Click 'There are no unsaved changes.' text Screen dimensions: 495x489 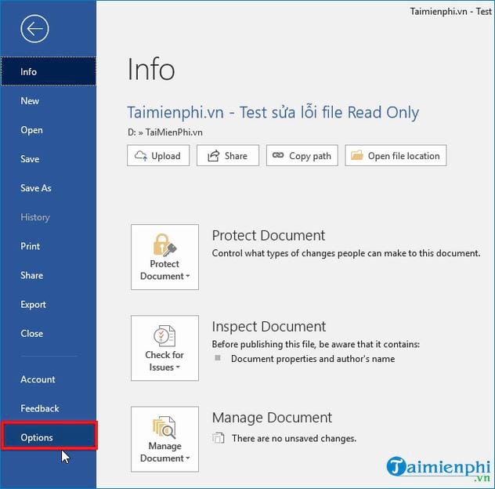pyautogui.click(x=294, y=439)
